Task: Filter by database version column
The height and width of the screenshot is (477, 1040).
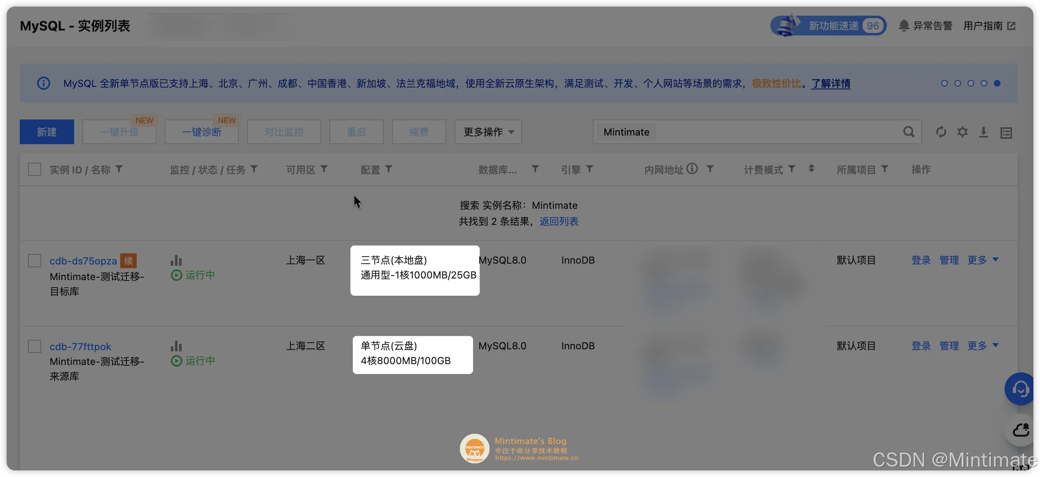Action: point(535,169)
